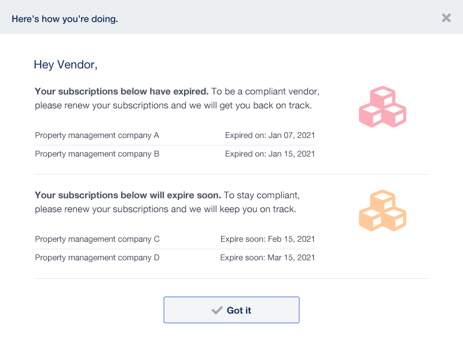Click the Hey Vendor greeting
This screenshot has height=342, width=463.
coord(65,65)
